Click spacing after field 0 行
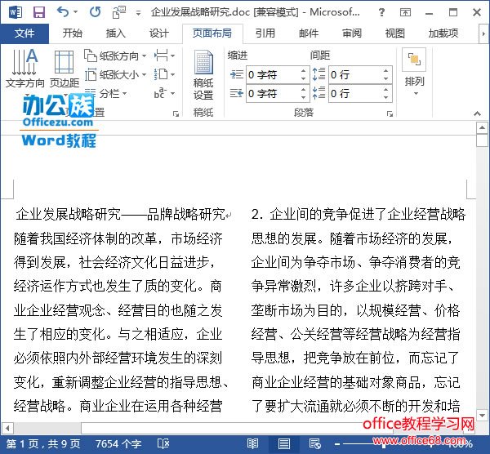The height and width of the screenshot is (454, 490). pyautogui.click(x=355, y=93)
